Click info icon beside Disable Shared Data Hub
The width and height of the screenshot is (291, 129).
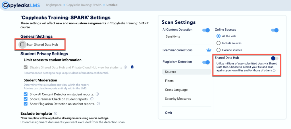point(125,67)
